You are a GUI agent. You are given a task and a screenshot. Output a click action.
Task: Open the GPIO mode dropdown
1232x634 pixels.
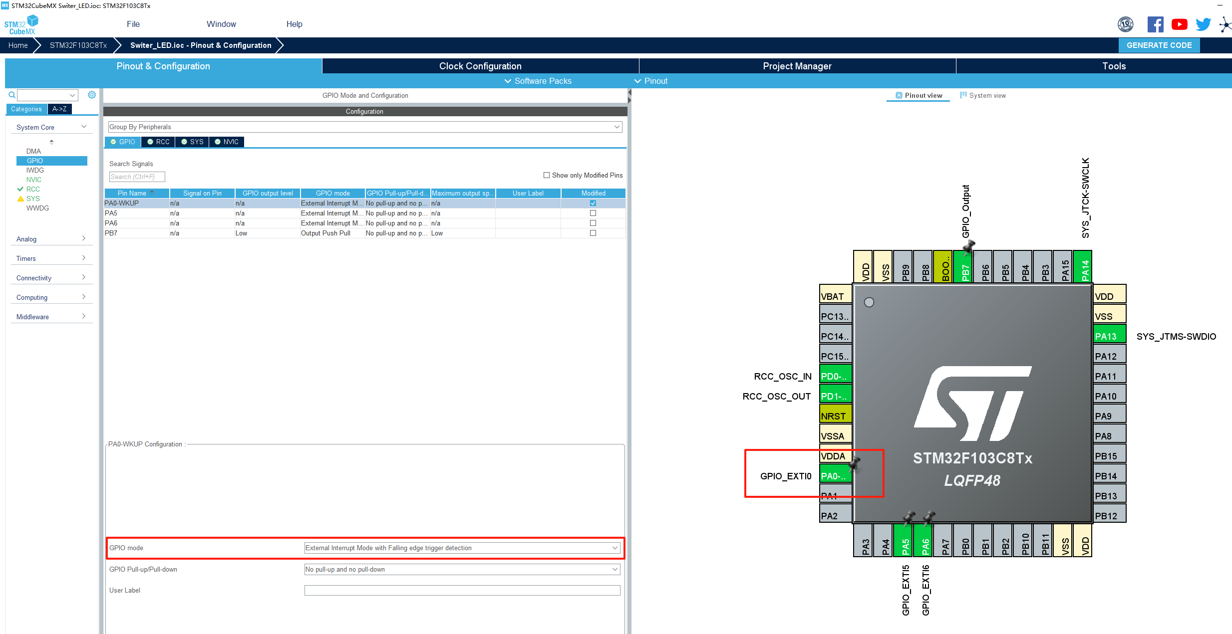tap(462, 548)
